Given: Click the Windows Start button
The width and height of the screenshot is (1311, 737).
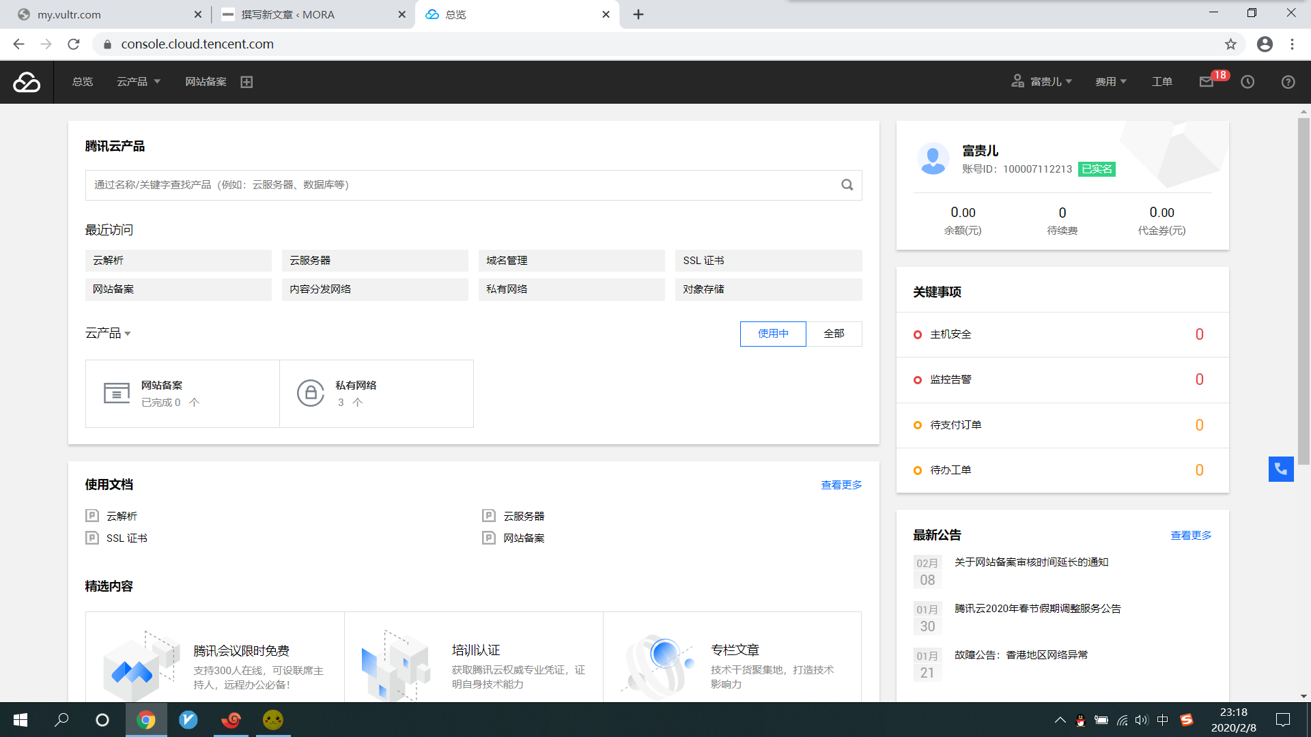Looking at the screenshot, I should coord(20,720).
